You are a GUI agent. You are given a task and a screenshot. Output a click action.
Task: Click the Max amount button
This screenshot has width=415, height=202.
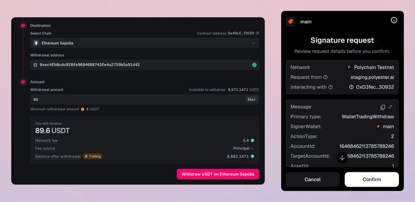click(252, 99)
